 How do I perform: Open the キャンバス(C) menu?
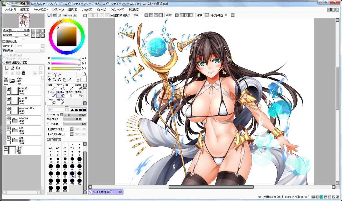coord(41,9)
